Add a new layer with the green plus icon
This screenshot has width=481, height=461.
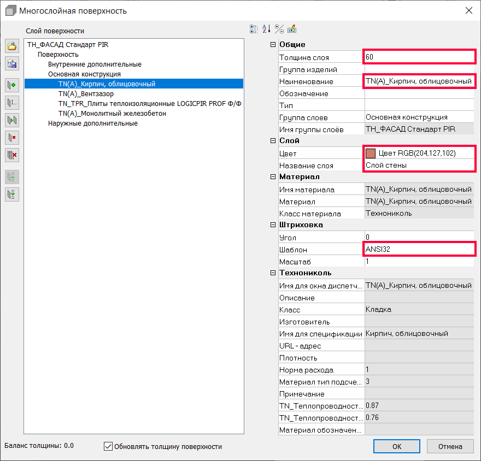[x=12, y=85]
